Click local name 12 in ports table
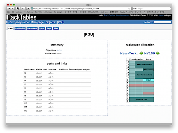This screenshot has width=178, height=133. [25, 73]
